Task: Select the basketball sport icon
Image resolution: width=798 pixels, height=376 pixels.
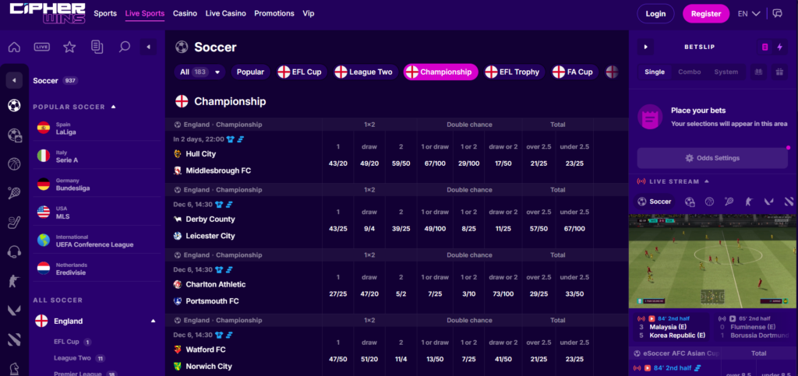Action: click(x=14, y=164)
